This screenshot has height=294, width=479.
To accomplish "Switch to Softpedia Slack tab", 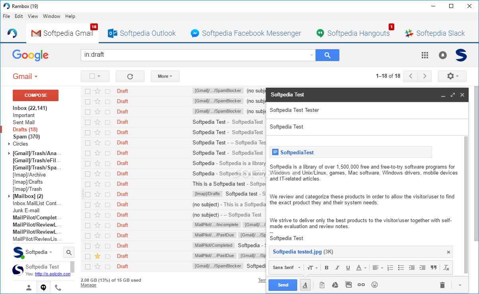I will [435, 33].
